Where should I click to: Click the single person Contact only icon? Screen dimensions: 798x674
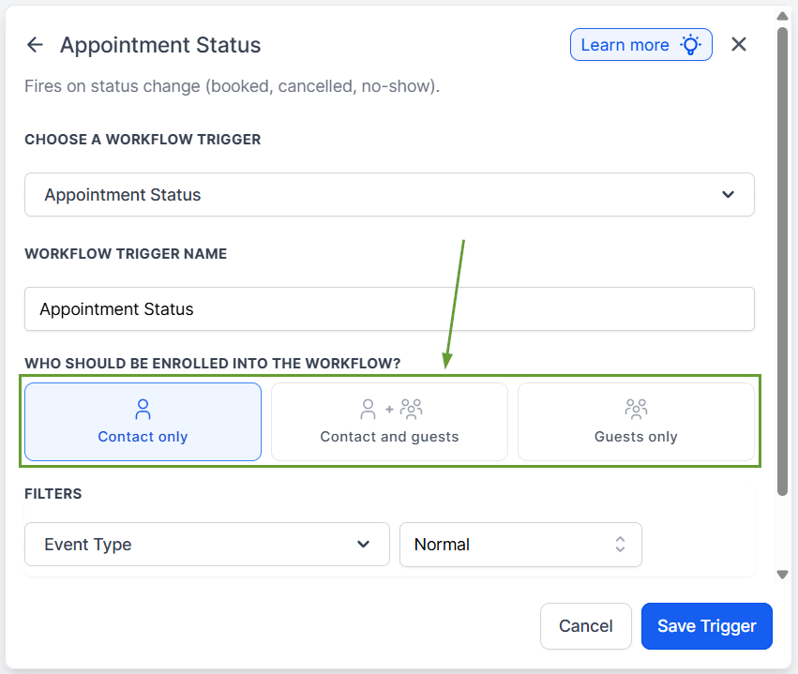tap(143, 409)
